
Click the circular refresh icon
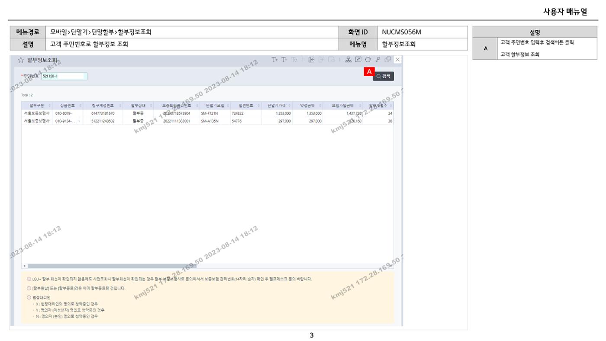click(368, 60)
